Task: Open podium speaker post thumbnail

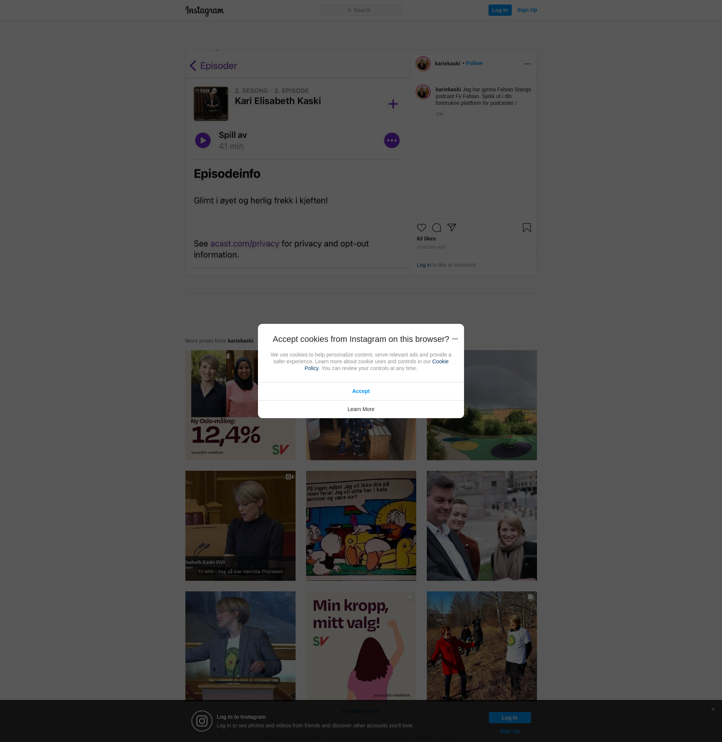Action: (240, 646)
